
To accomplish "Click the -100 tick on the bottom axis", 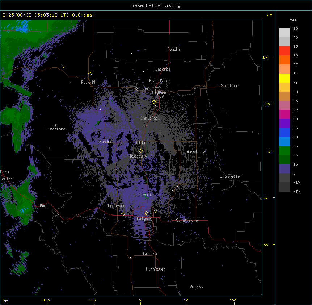I will [45, 300].
